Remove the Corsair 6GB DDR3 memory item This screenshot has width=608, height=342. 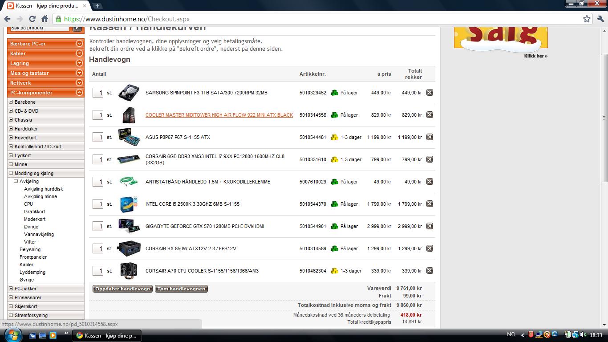(x=430, y=159)
